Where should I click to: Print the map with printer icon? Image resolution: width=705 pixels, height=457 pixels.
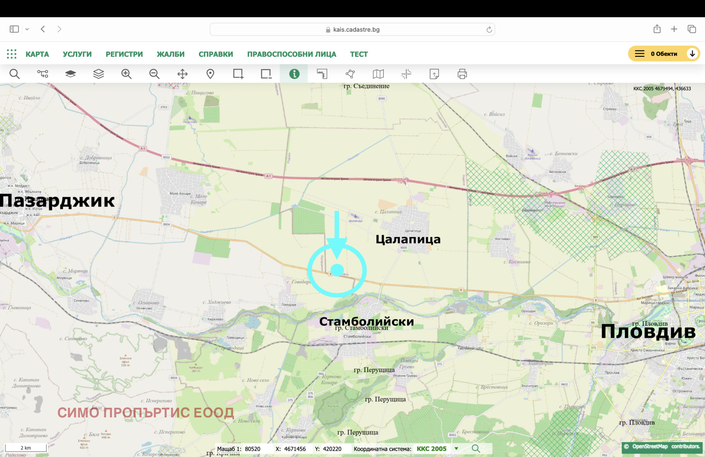(462, 74)
